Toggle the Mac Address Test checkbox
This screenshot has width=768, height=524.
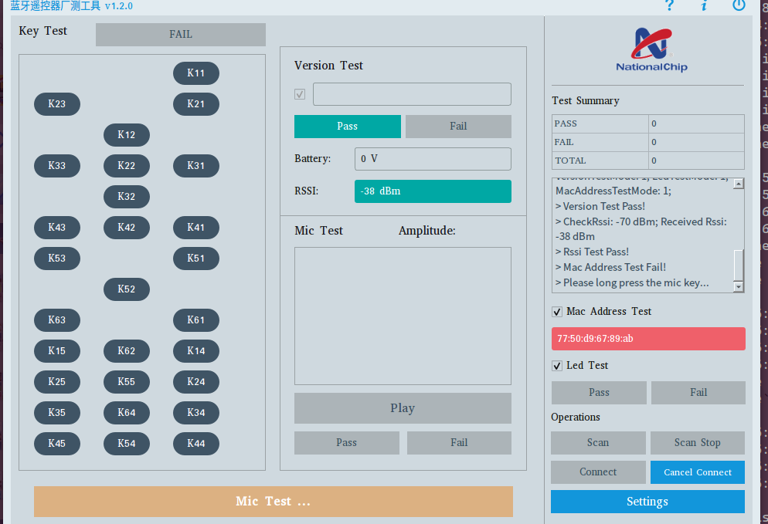[557, 312]
